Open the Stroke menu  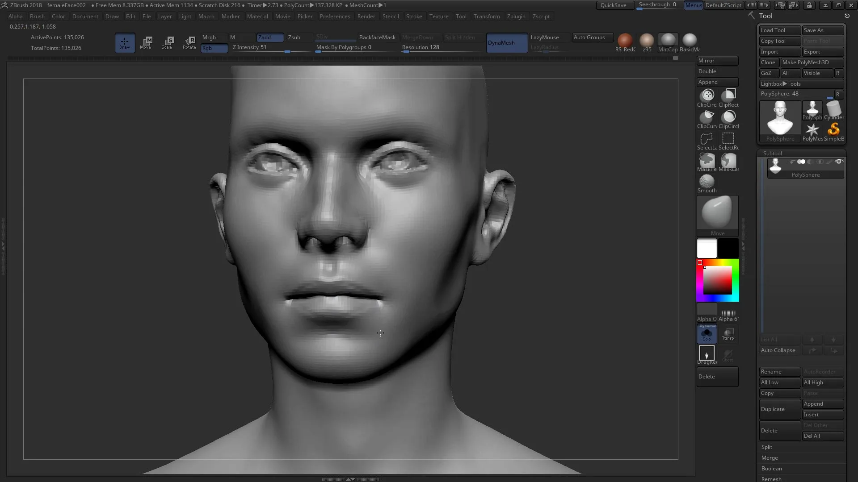click(x=414, y=17)
